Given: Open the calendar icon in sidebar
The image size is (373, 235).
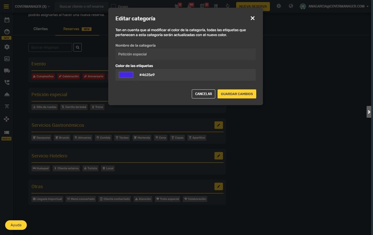Looking at the screenshot, I should coord(7,20).
